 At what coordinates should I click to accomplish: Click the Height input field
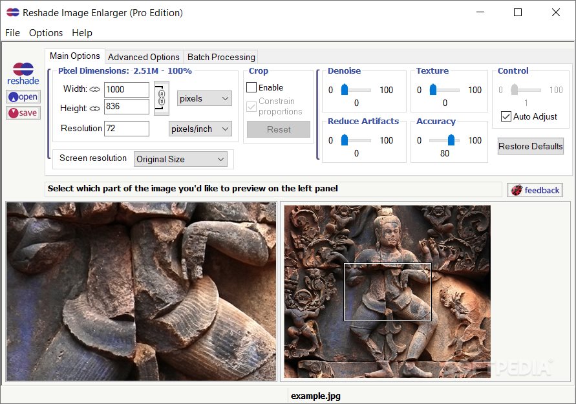[x=127, y=107]
